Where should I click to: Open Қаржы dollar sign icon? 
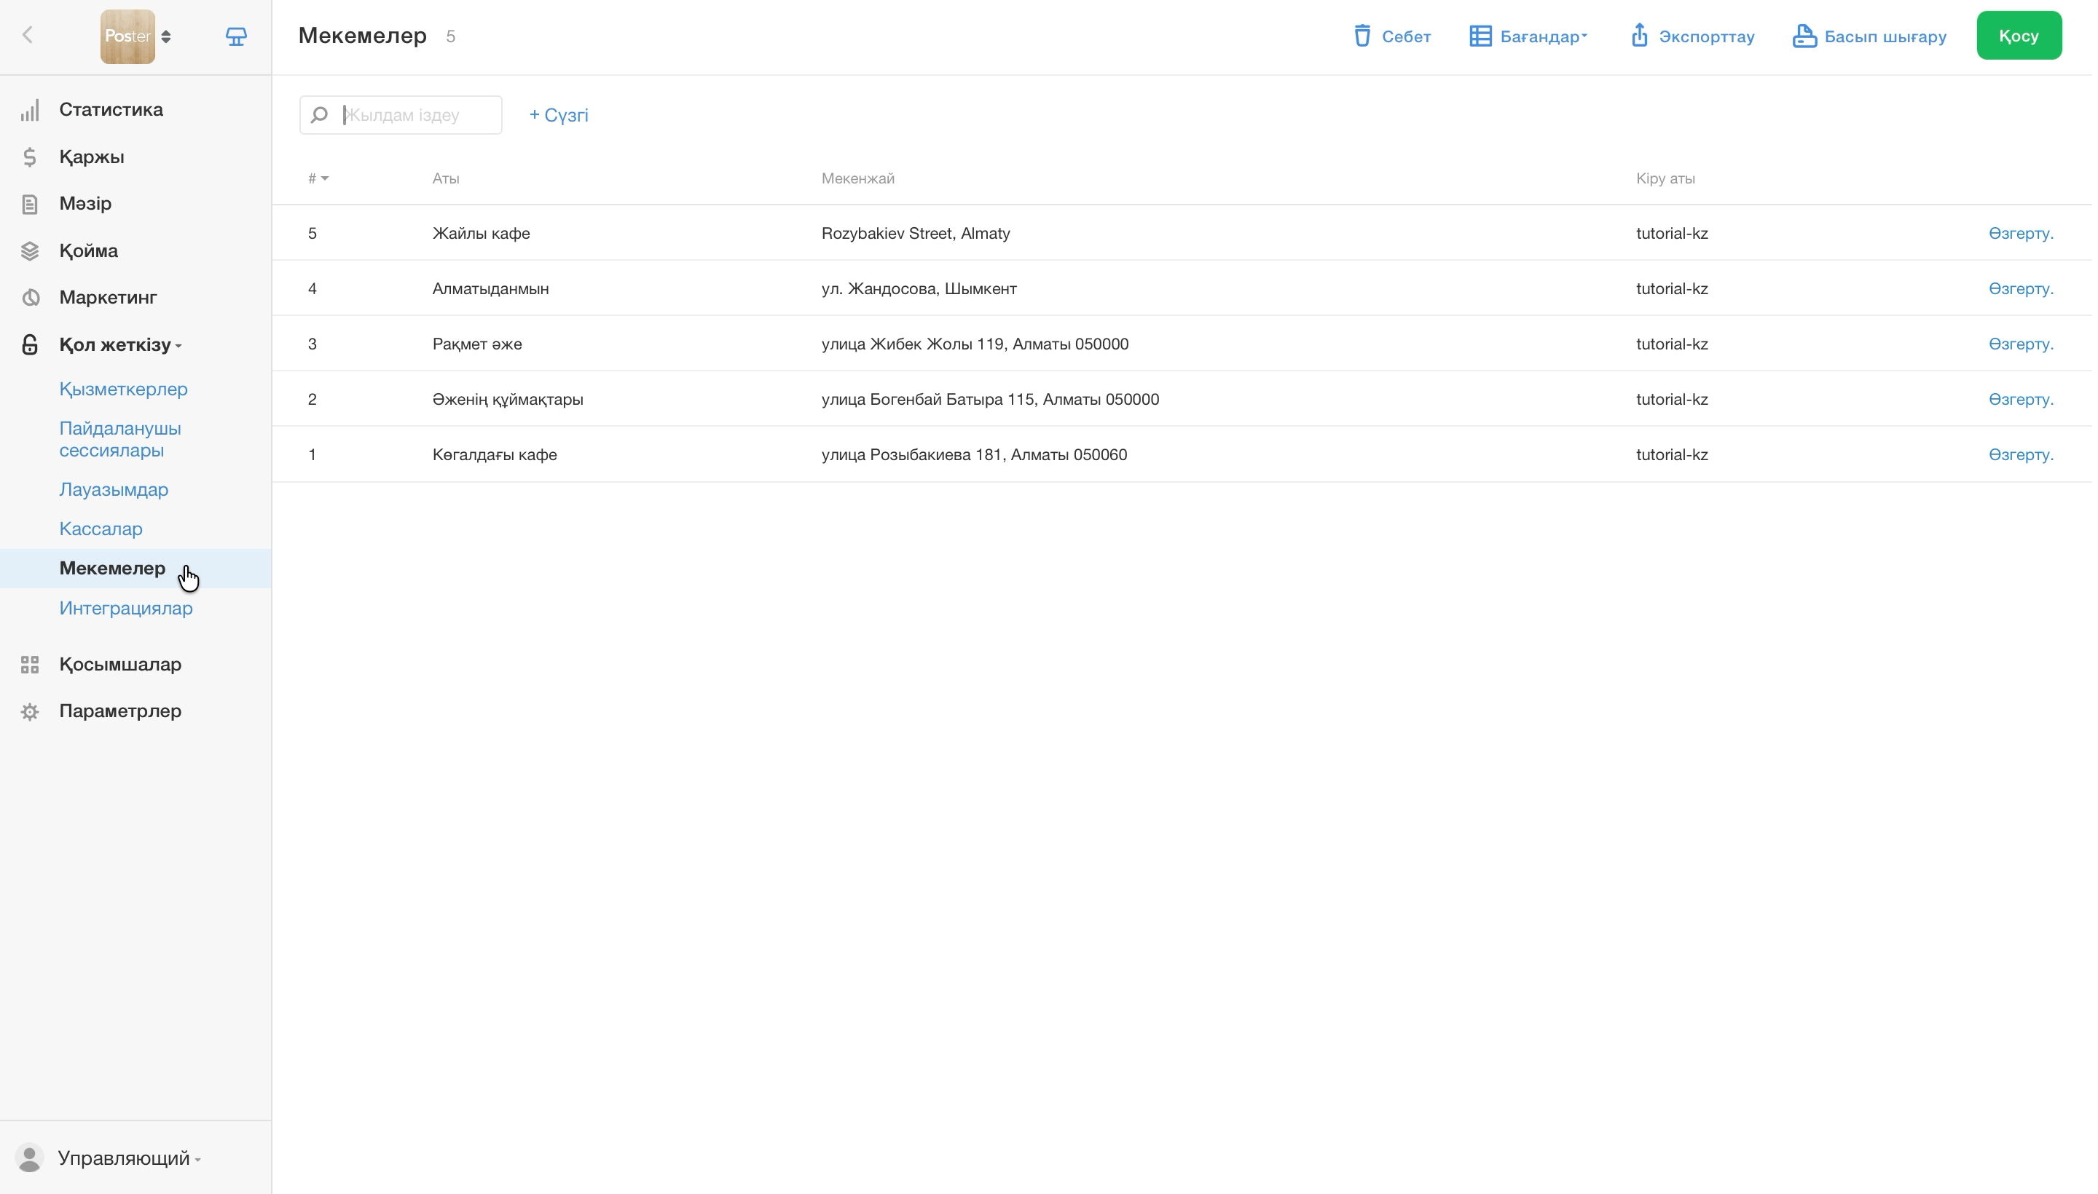pos(30,157)
